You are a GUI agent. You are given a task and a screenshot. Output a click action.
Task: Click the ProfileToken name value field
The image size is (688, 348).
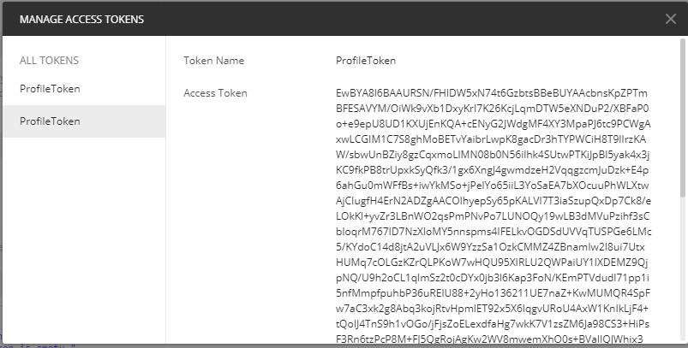point(366,61)
